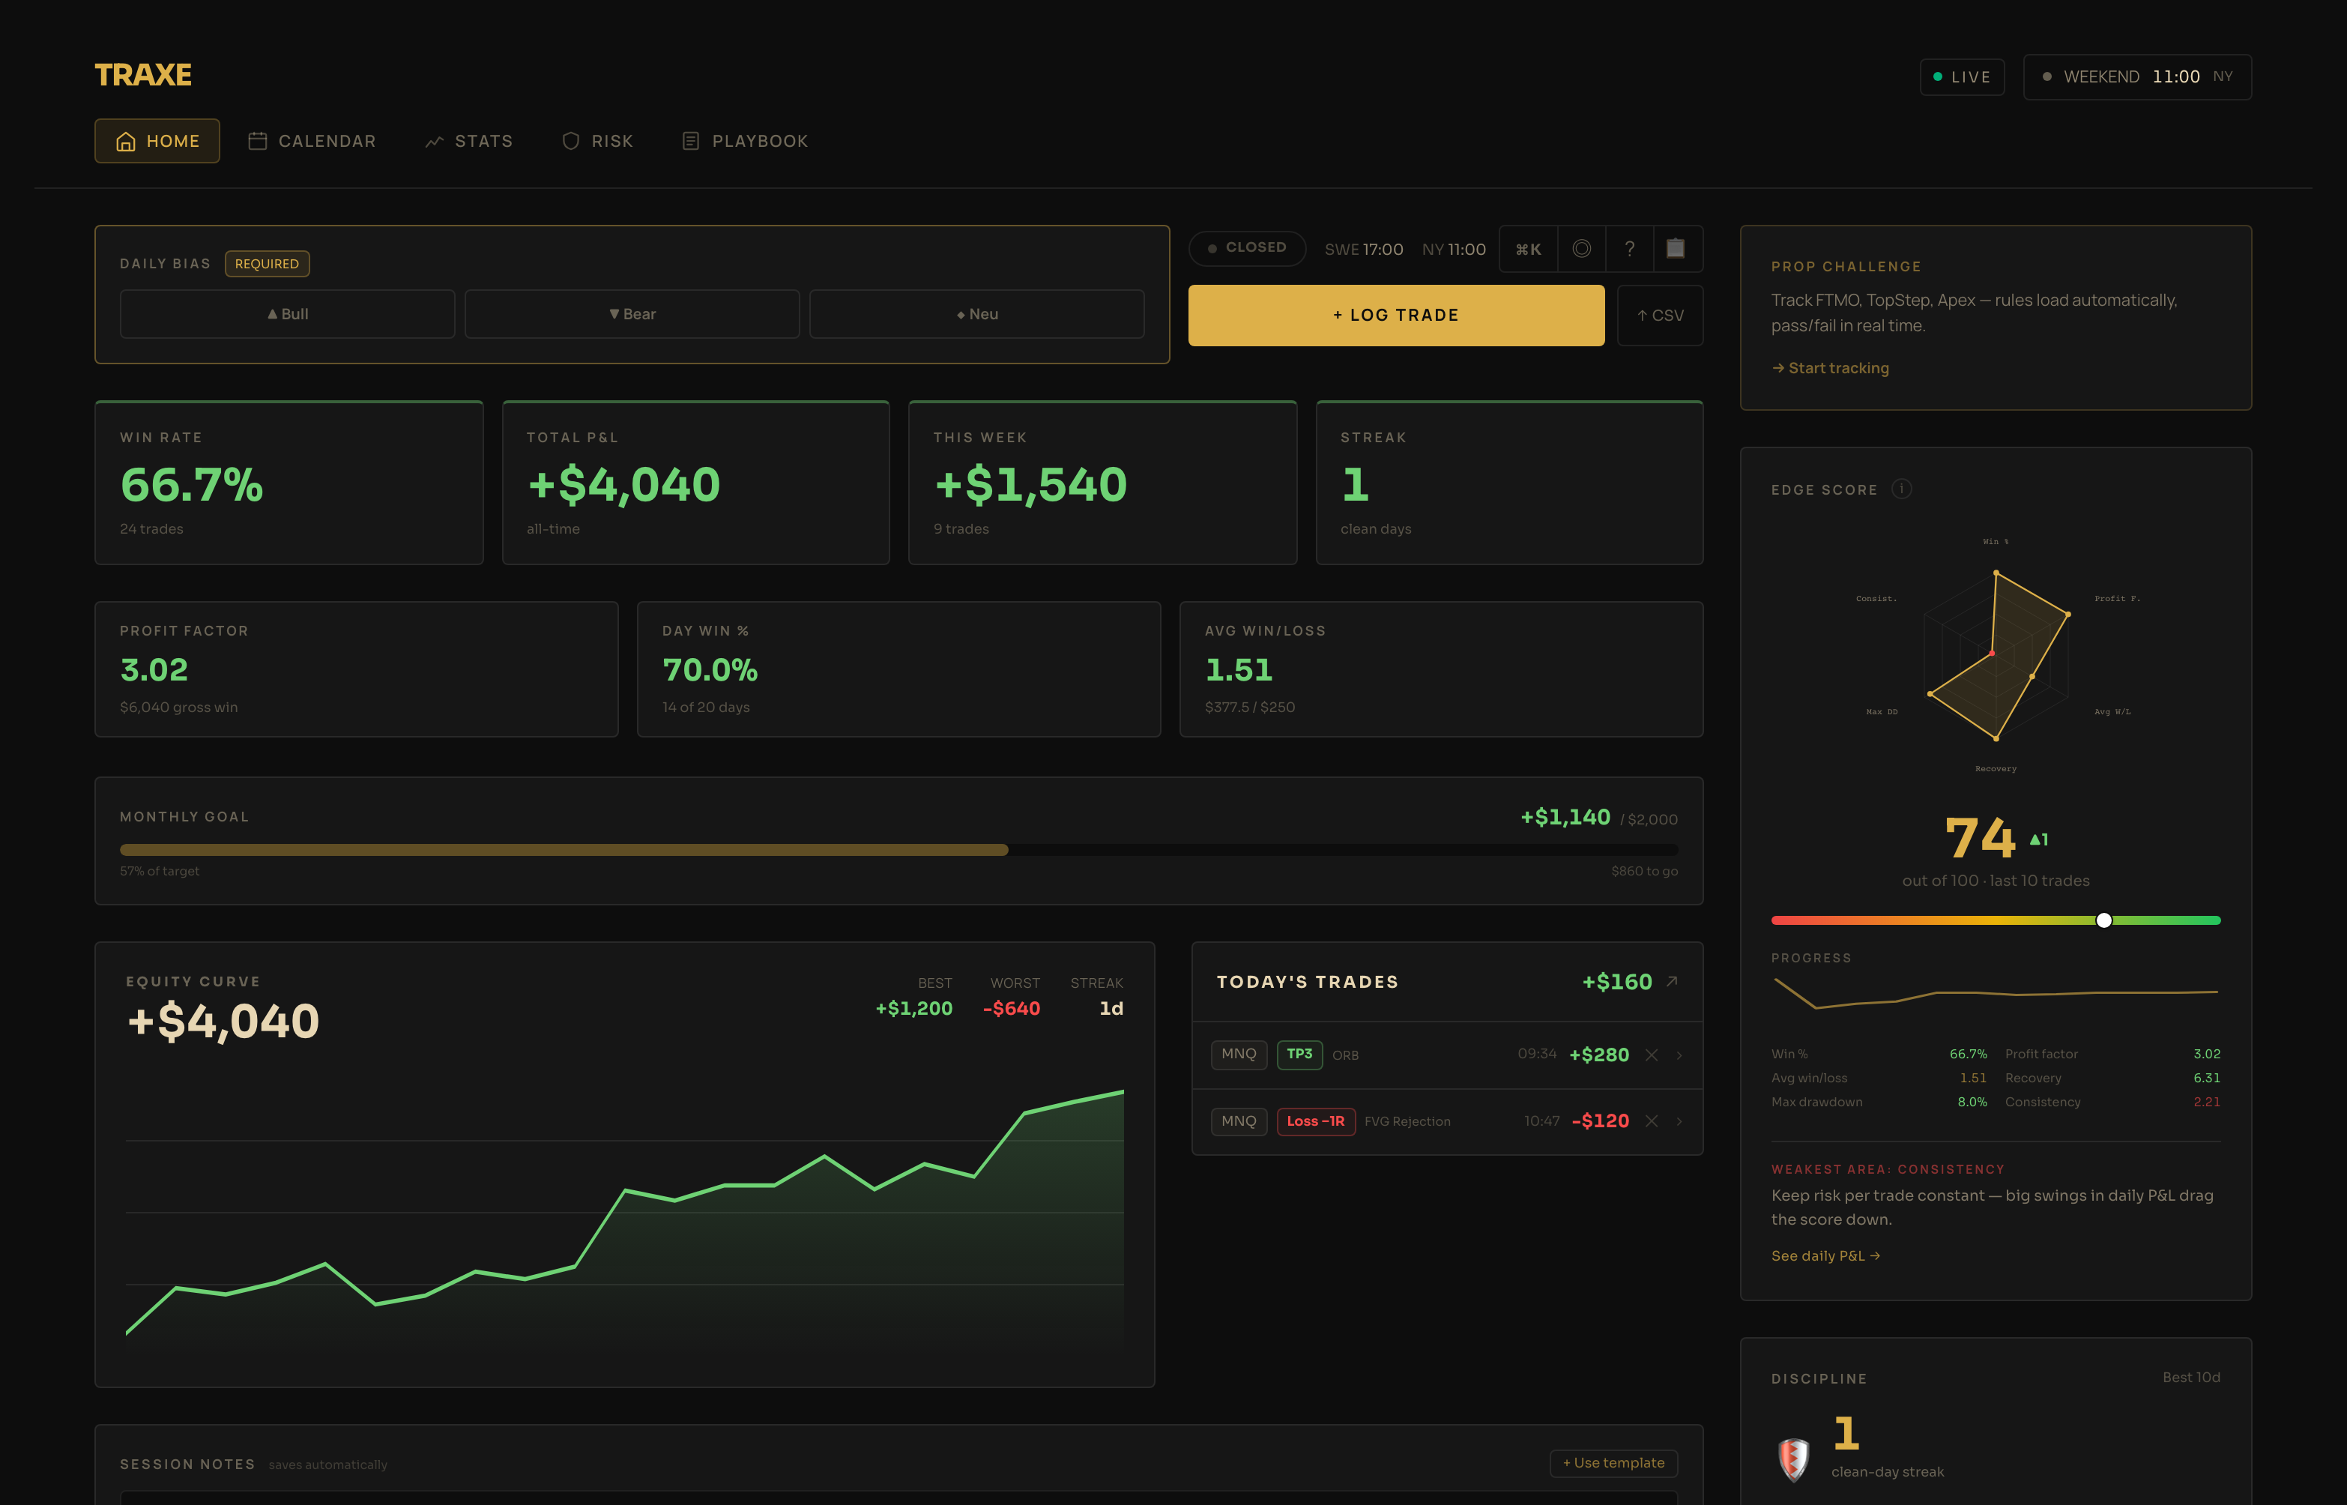Click the Win Rate 66.7% card
This screenshot has height=1505, width=2347.
click(x=289, y=483)
